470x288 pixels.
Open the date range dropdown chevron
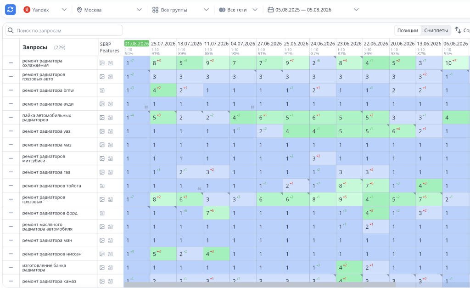click(356, 10)
